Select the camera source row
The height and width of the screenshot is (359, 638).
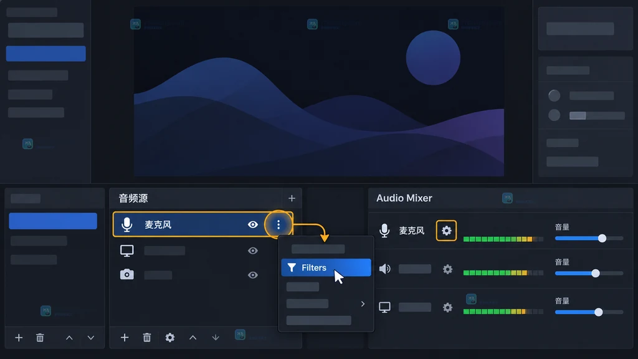(202, 275)
